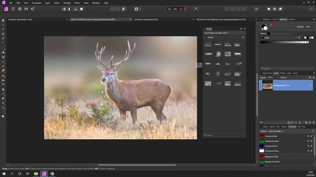Toggle editing of Composite Blue channel
The image size is (316, 177).
(x=312, y=146)
